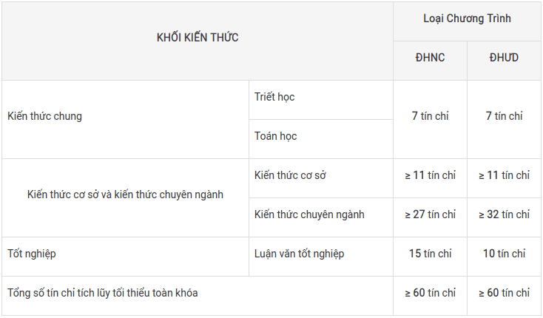This screenshot has width=543, height=318.
Task: Click the "Triết học" cell
Action: [274, 97]
